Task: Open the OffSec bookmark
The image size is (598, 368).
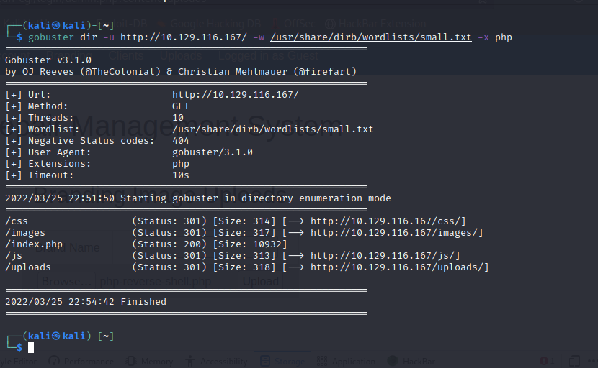Action: pyautogui.click(x=298, y=23)
